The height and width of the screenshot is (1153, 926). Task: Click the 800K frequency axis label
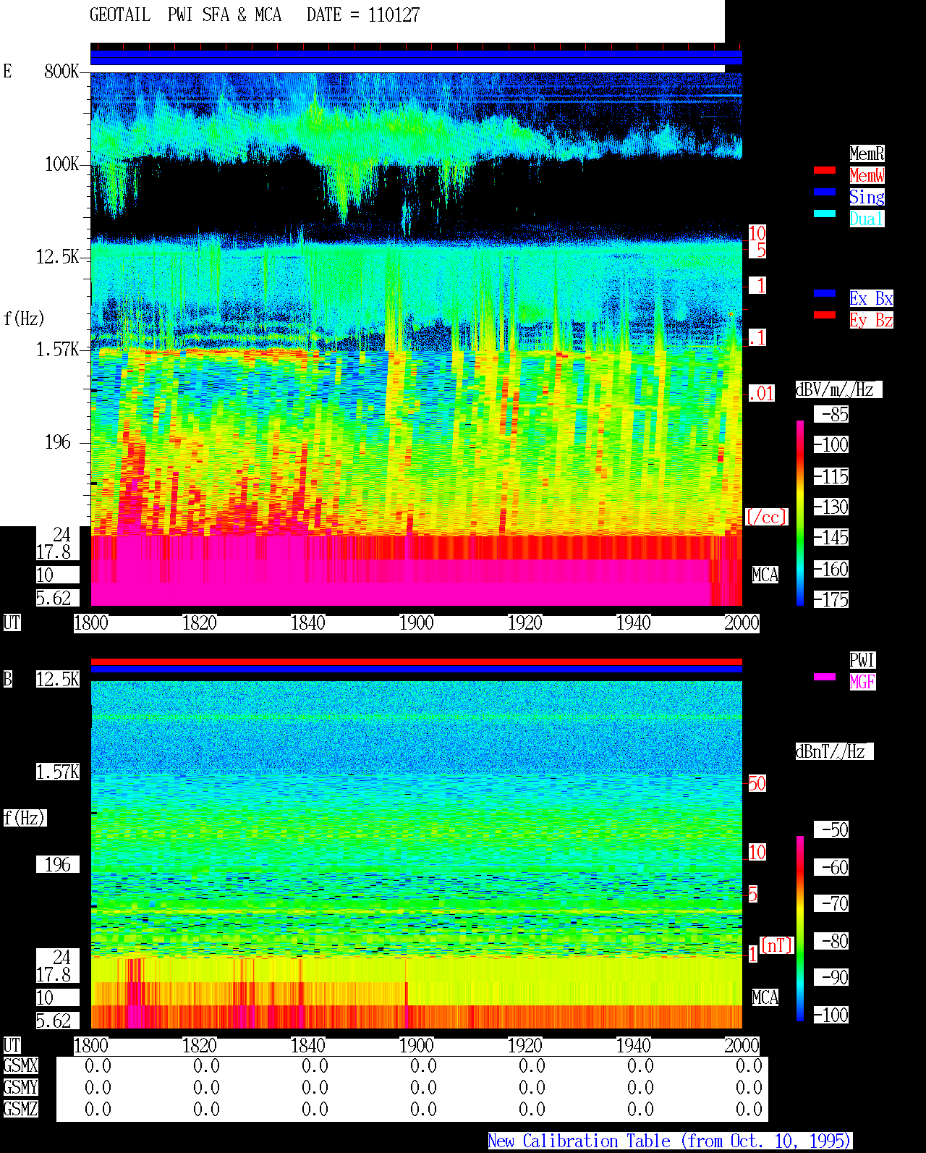pyautogui.click(x=61, y=71)
